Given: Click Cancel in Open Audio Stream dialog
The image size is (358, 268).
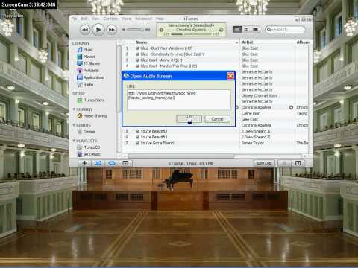Looking at the screenshot, I should (218, 119).
